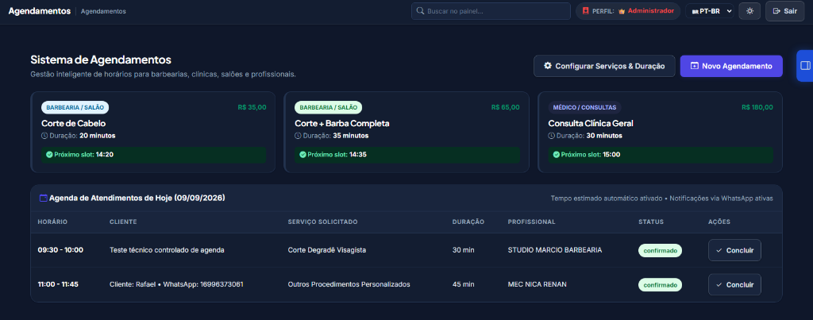Click the clock icon in Corte de Cabelo card
Viewport: 813px width, 320px height.
[44, 136]
